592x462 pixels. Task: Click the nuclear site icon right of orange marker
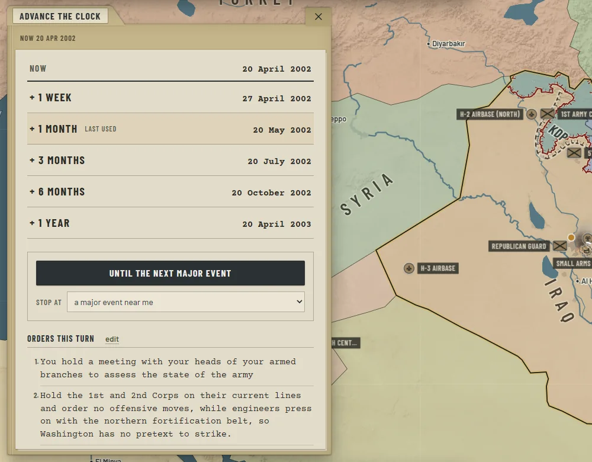point(587,238)
